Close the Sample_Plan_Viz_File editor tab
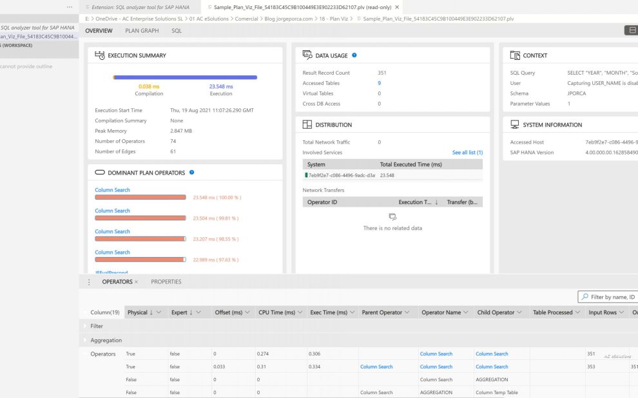The width and height of the screenshot is (638, 398). pyautogui.click(x=397, y=7)
